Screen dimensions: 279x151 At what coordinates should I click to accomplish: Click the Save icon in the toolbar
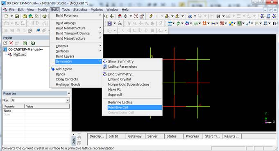[x=17, y=16]
